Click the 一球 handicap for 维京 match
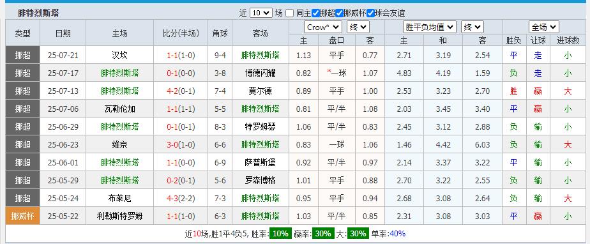The image size is (590, 244). pos(337,144)
